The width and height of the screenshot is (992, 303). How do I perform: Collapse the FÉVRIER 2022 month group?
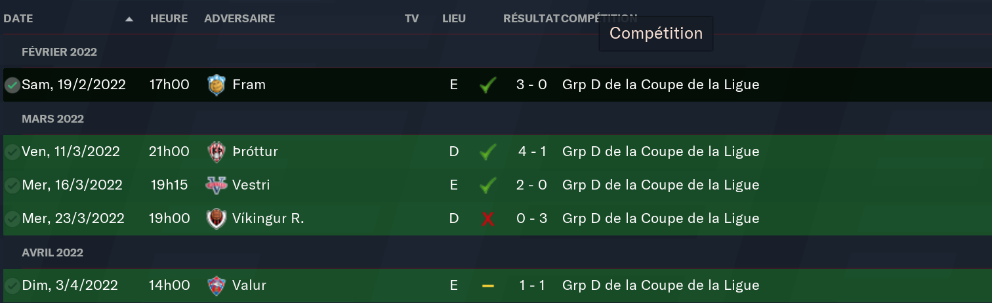(x=59, y=52)
